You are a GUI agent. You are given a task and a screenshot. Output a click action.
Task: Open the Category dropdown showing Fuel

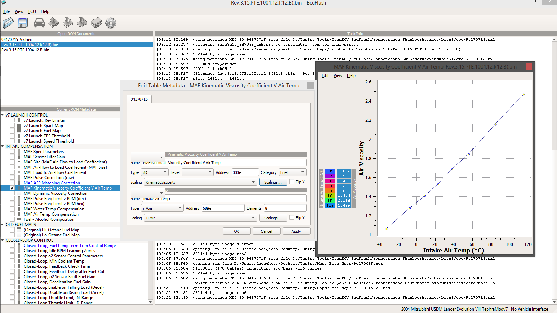[x=292, y=172]
